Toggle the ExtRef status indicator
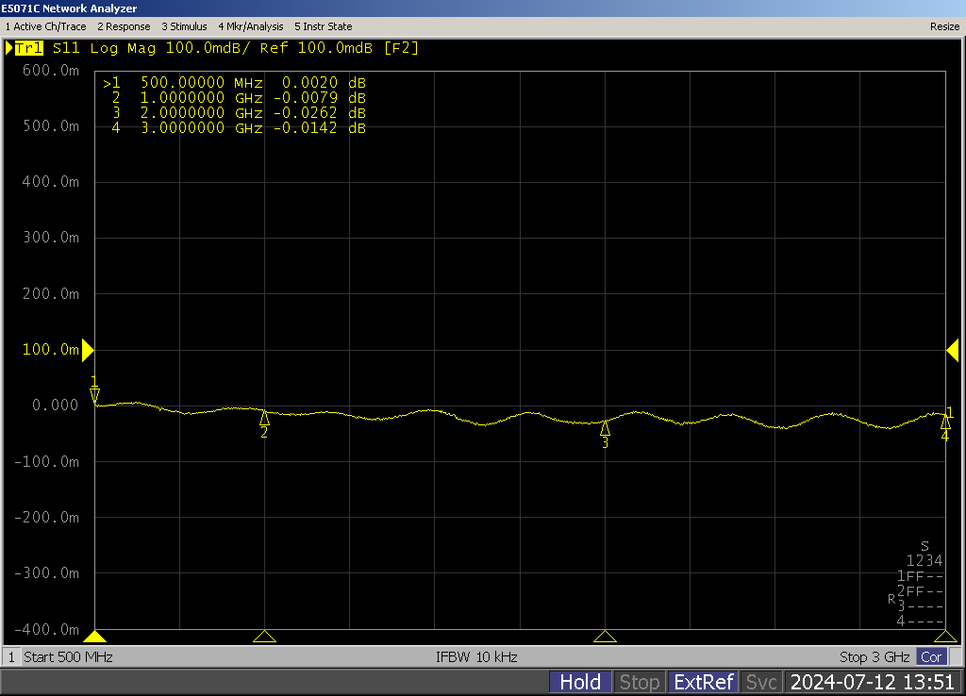This screenshot has height=696, width=966. [702, 682]
